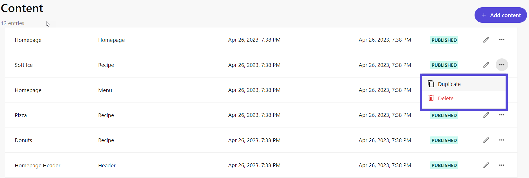This screenshot has width=529, height=178.
Task: Click the plus icon in Add content
Action: [484, 15]
